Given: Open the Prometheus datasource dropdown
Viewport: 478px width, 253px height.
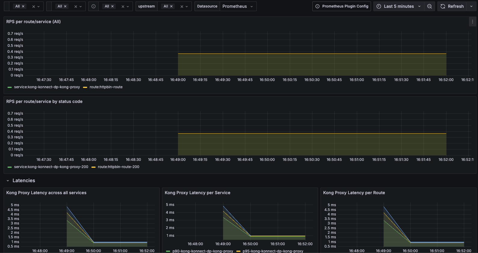Looking at the screenshot, I should click(x=238, y=6).
